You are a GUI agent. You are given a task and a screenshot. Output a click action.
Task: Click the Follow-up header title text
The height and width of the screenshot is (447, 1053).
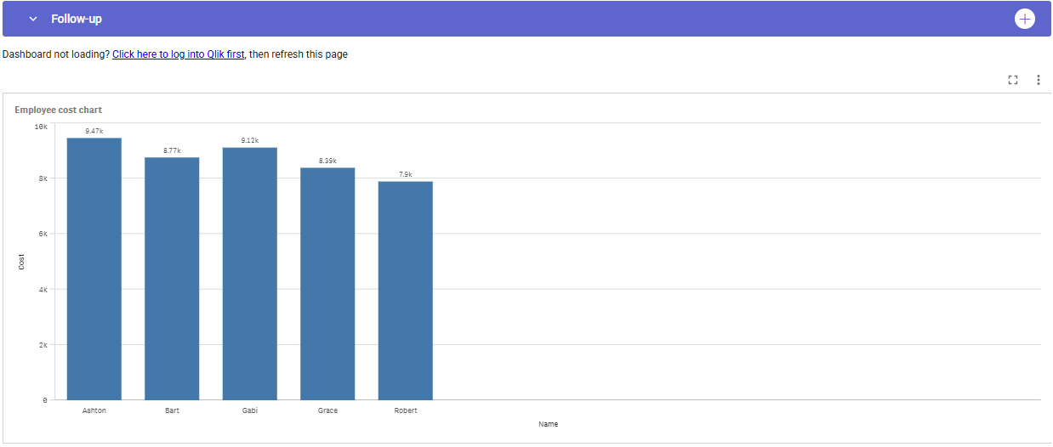(x=77, y=19)
